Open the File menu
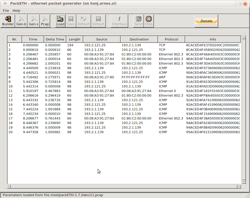 point(6,11)
